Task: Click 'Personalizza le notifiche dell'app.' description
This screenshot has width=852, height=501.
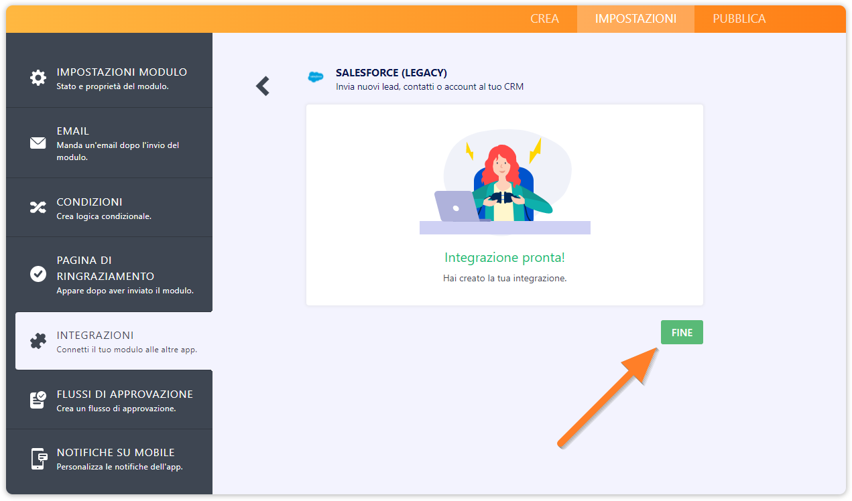Action: click(119, 467)
